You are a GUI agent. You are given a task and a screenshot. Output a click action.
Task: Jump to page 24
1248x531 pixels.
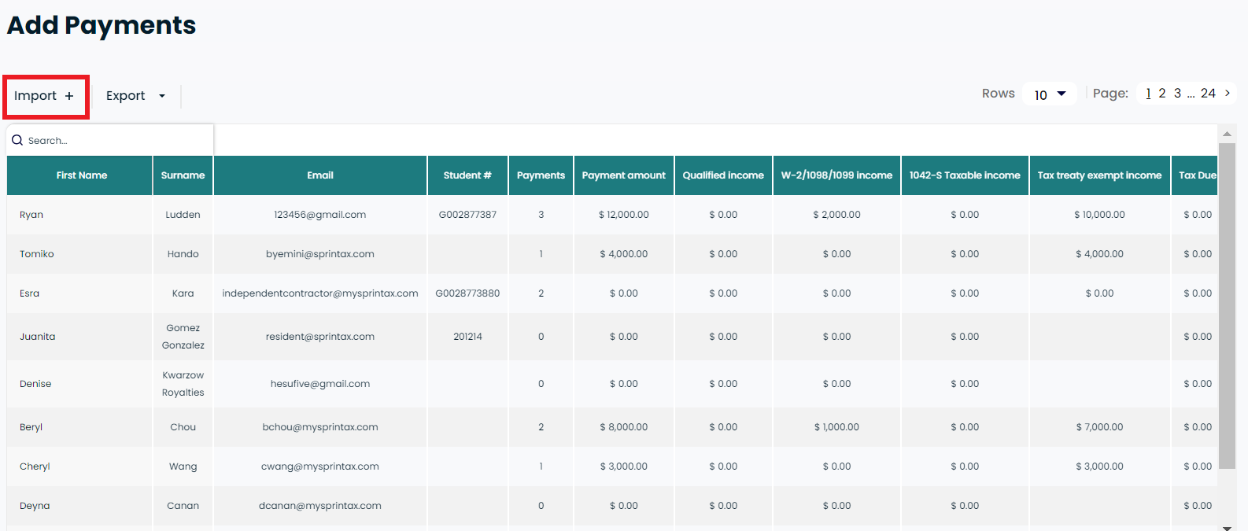(1208, 93)
